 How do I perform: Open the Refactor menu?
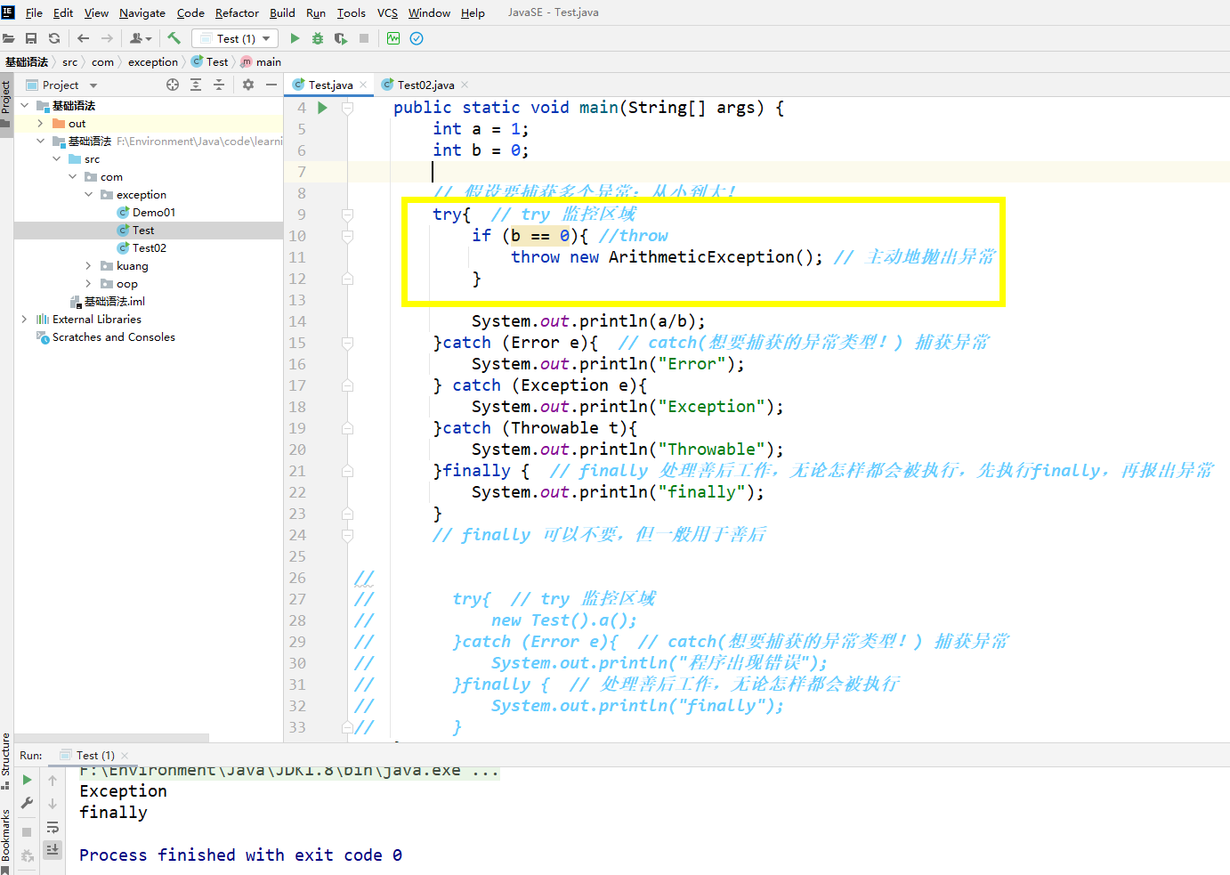tap(237, 13)
